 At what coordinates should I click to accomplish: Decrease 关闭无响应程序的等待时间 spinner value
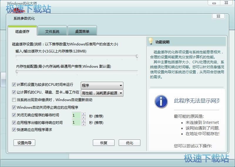(x=84, y=117)
